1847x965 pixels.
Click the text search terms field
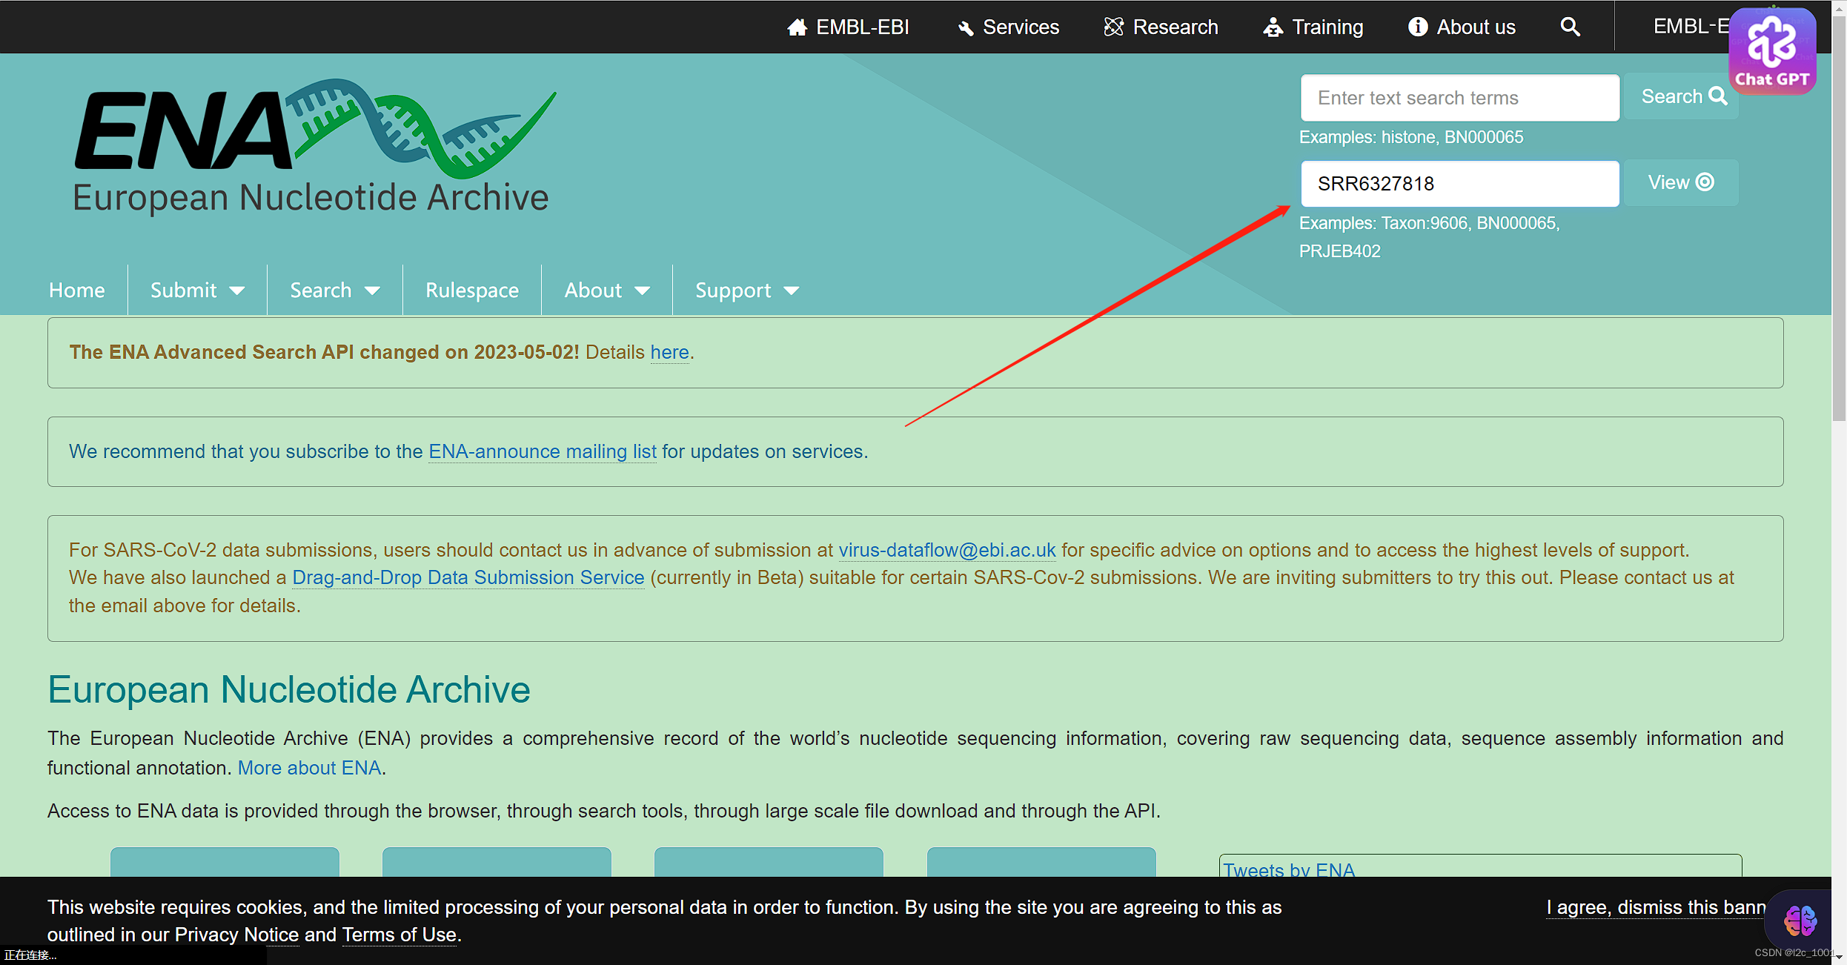point(1459,98)
